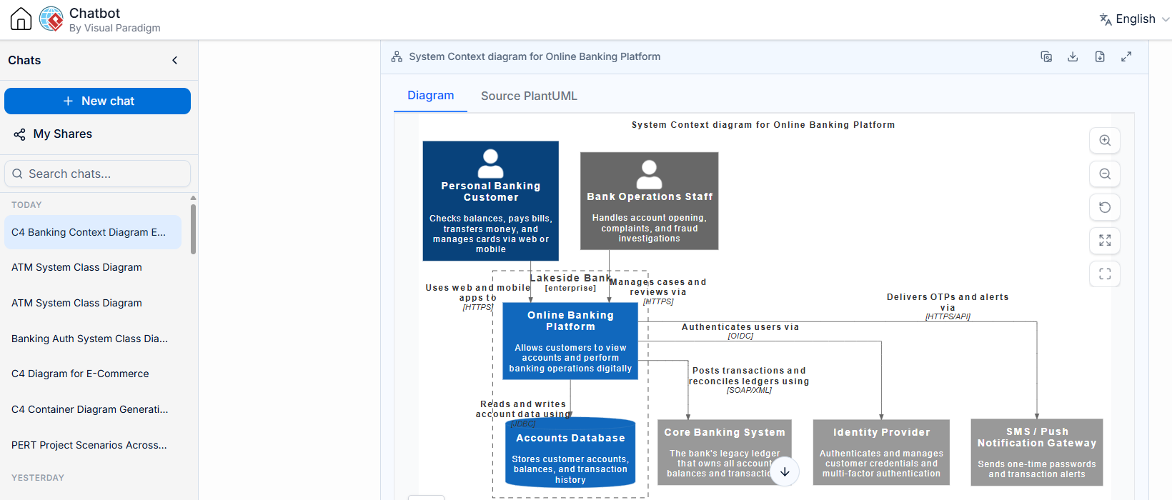Collapse the Chats sidebar panel
Viewport: 1172px width, 500px height.
point(175,61)
